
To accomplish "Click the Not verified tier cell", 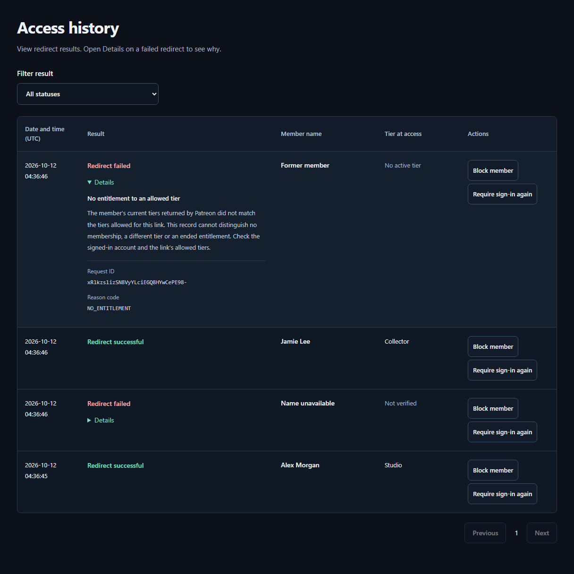I will tap(401, 403).
